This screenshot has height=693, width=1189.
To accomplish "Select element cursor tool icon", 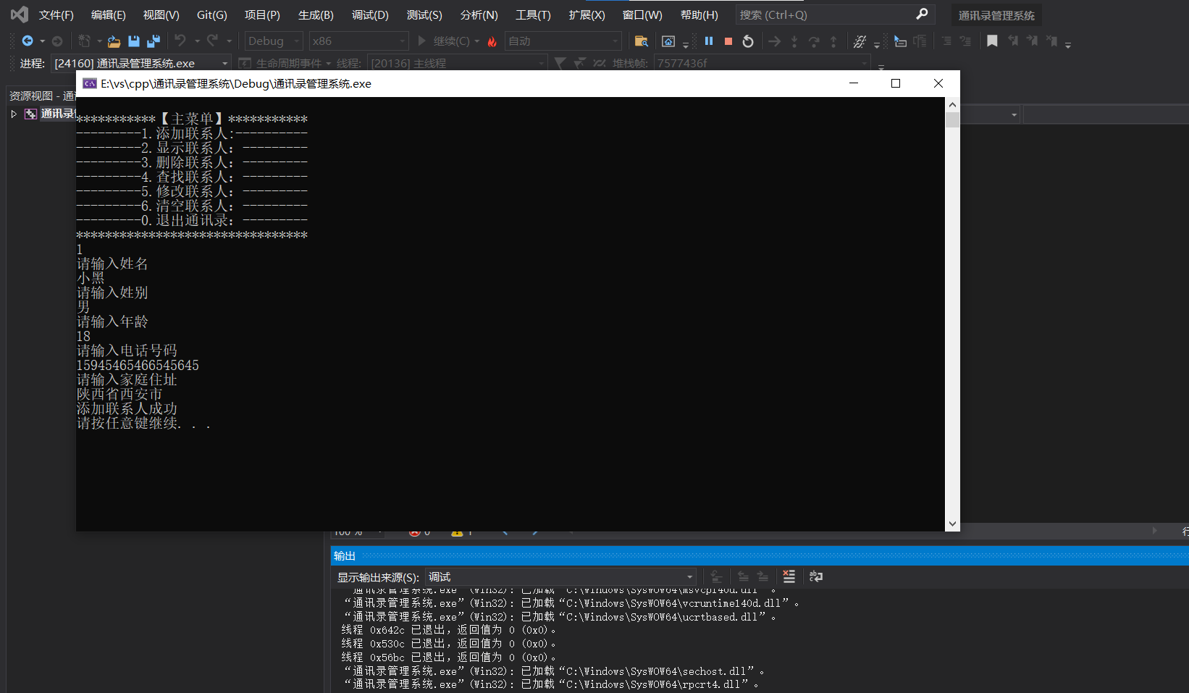I will [900, 41].
